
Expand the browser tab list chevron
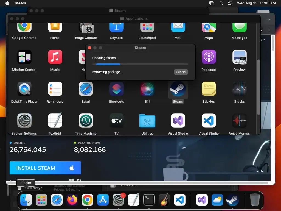(269, 20)
